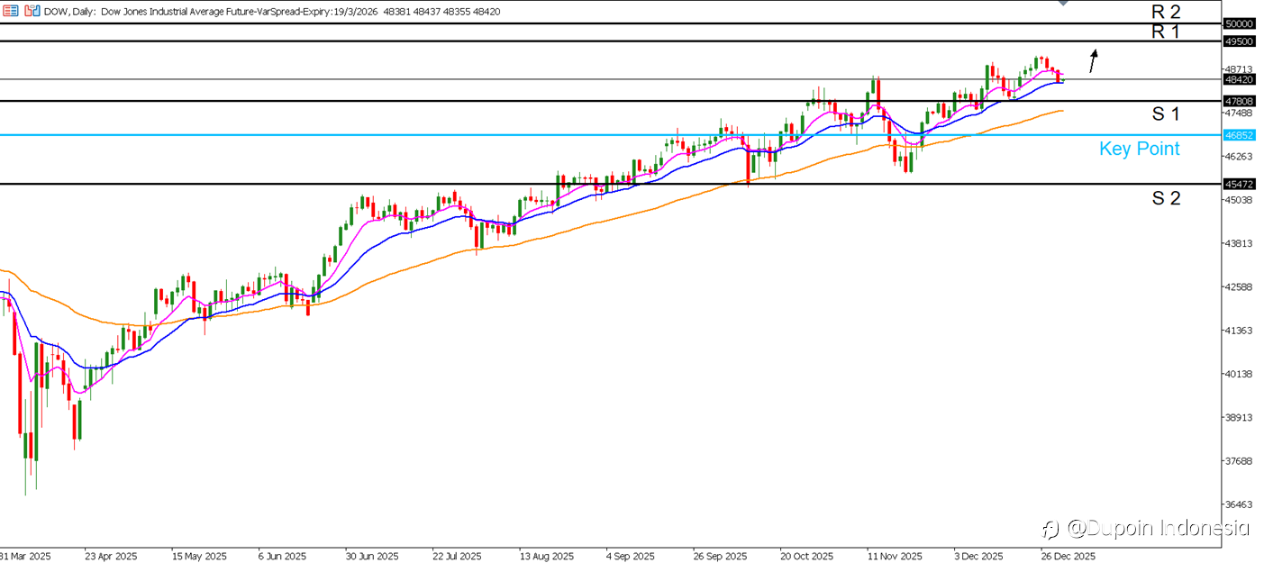Select the 49500 price tag on the axis
The image size is (1264, 563).
[1240, 41]
